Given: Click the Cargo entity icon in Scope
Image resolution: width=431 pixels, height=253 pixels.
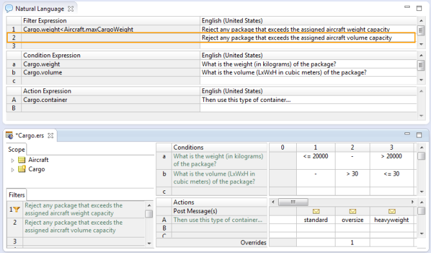Looking at the screenshot, I should pyautogui.click(x=22, y=169).
